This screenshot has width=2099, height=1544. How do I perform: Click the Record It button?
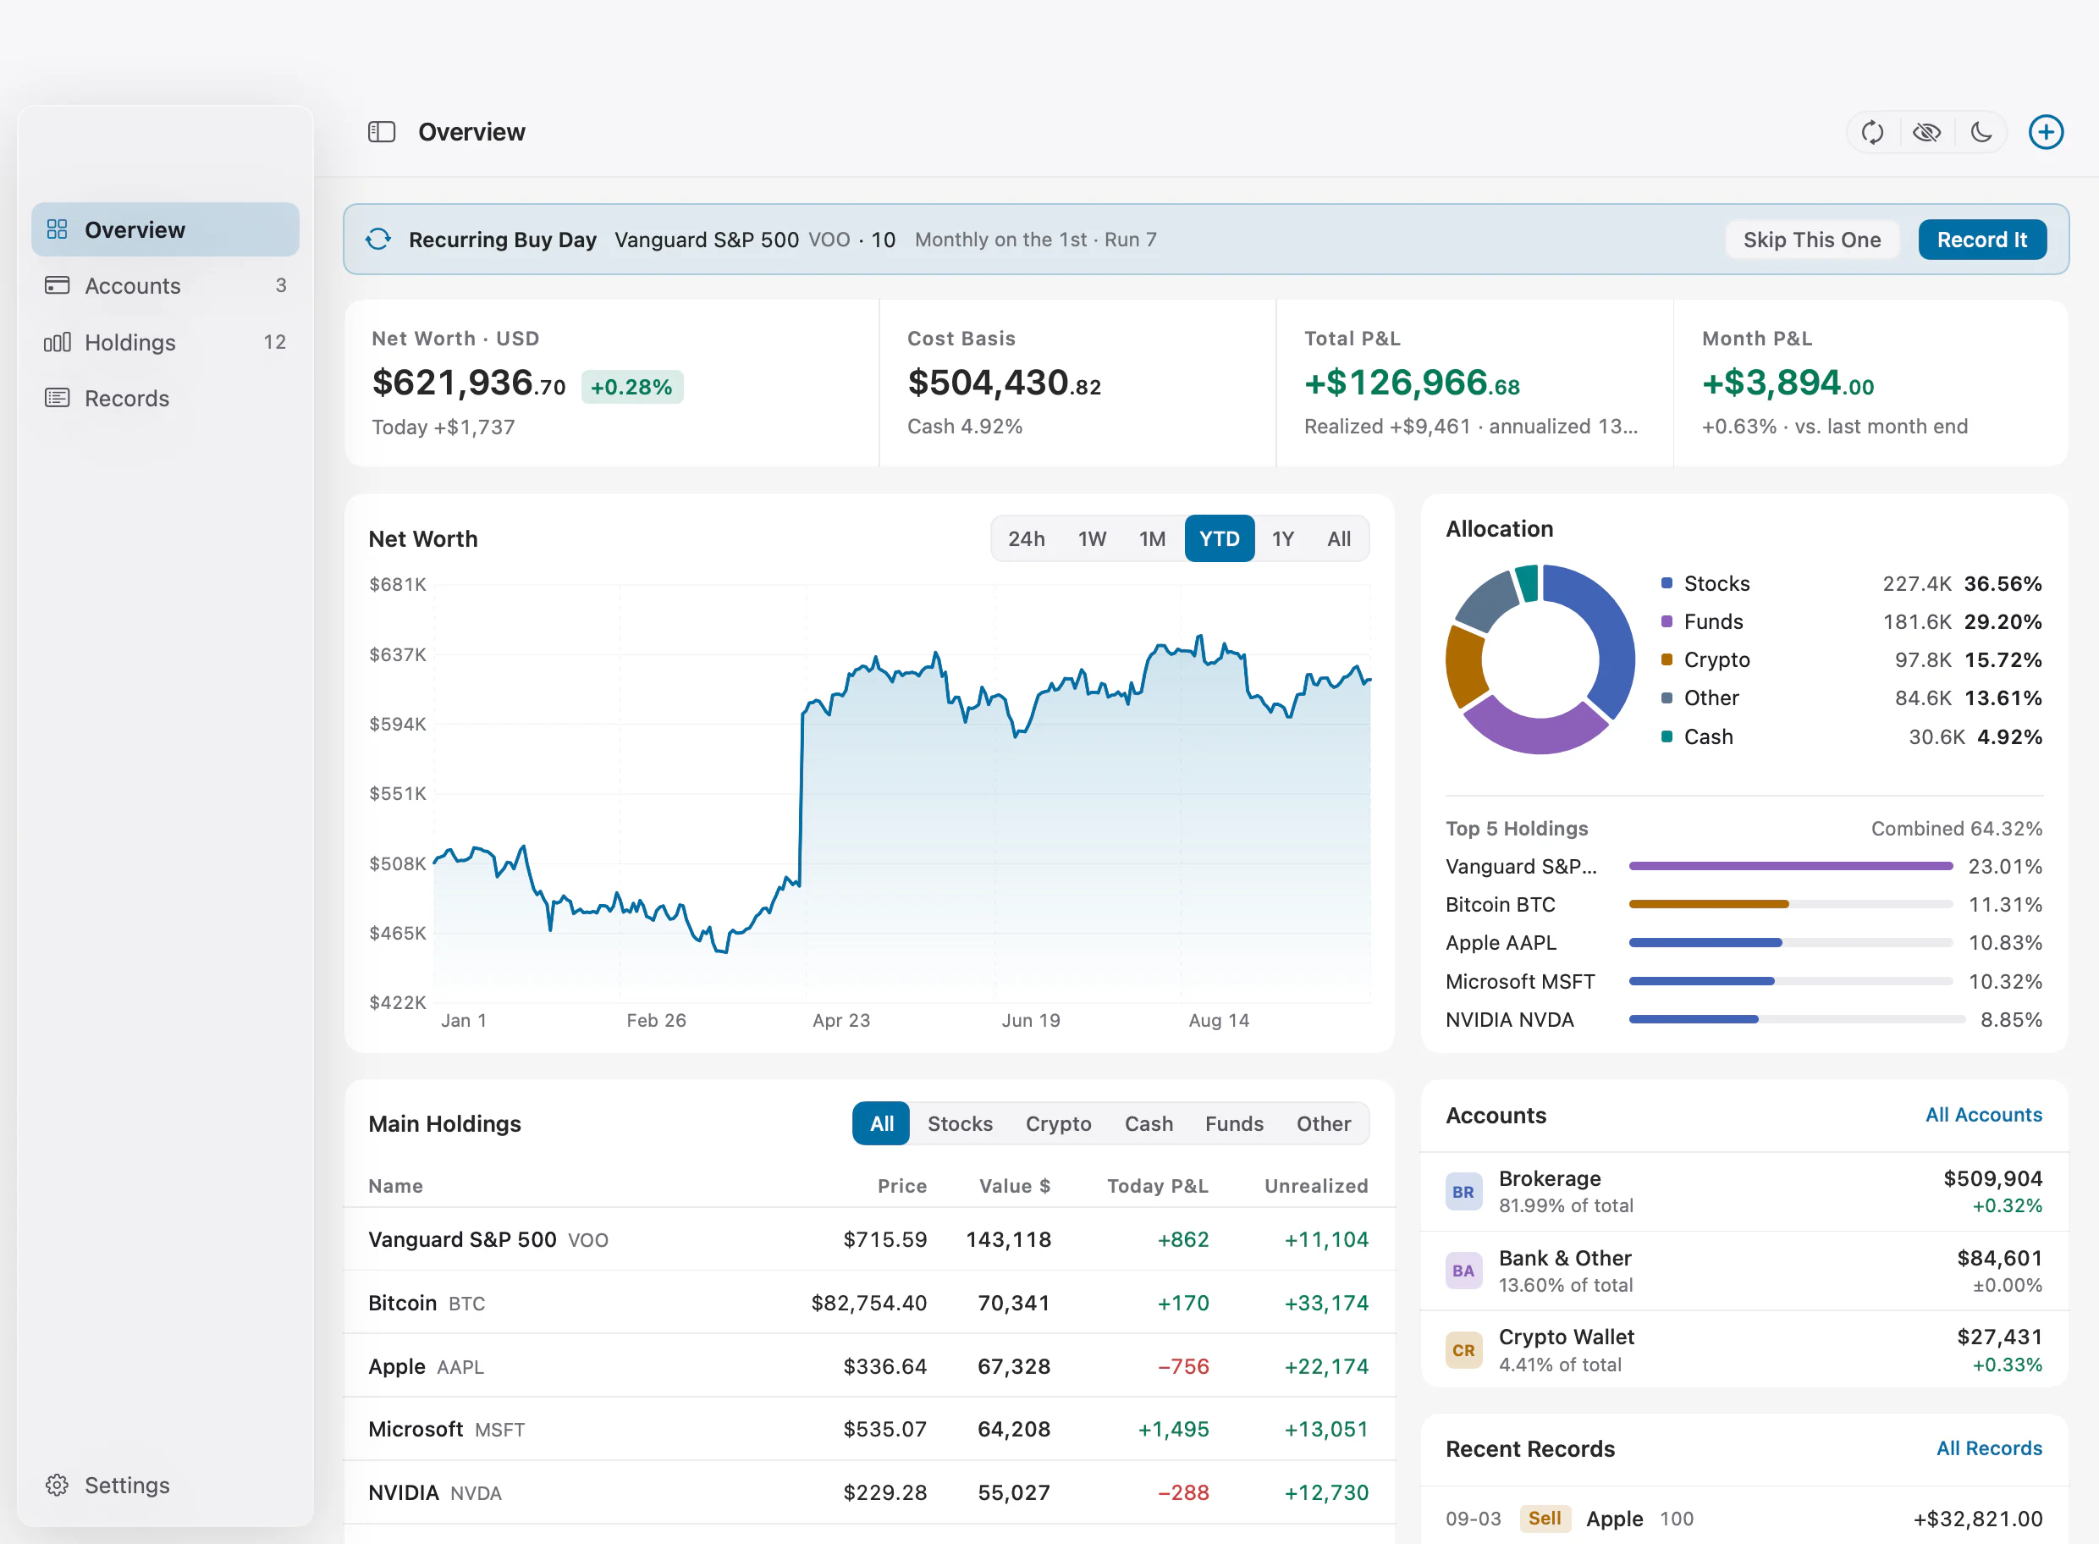[x=1981, y=240]
